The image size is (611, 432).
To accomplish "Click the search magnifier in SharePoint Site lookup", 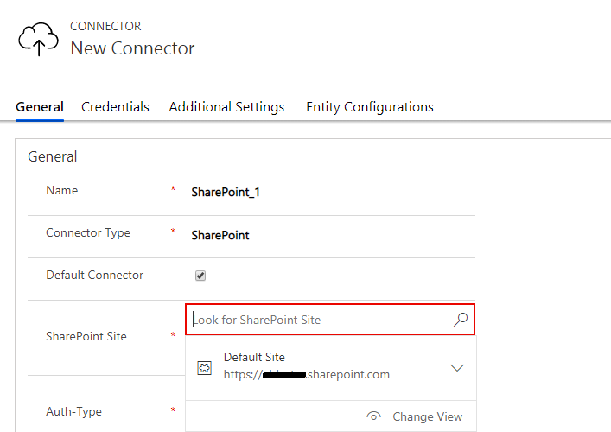I will 461,320.
